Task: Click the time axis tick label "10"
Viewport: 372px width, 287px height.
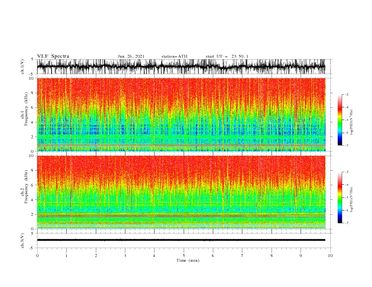Action: [330, 256]
